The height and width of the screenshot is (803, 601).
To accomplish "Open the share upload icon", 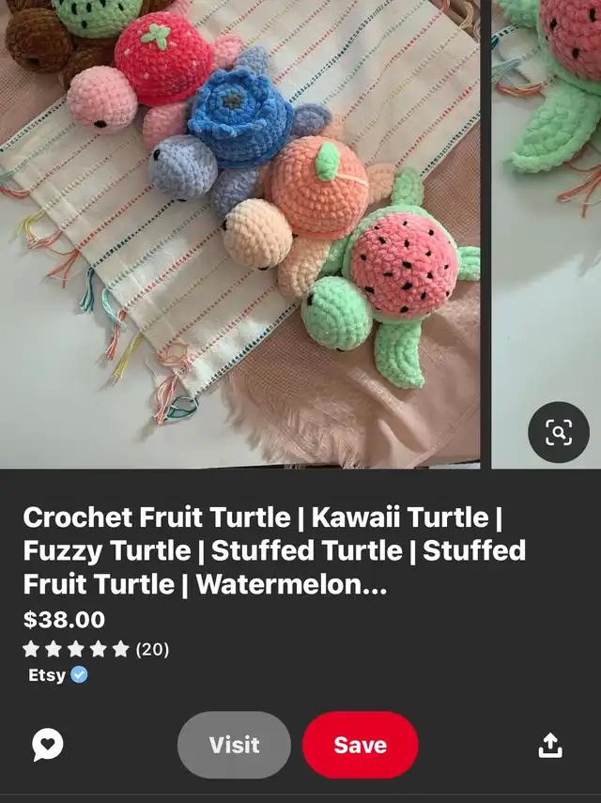I will point(550,745).
